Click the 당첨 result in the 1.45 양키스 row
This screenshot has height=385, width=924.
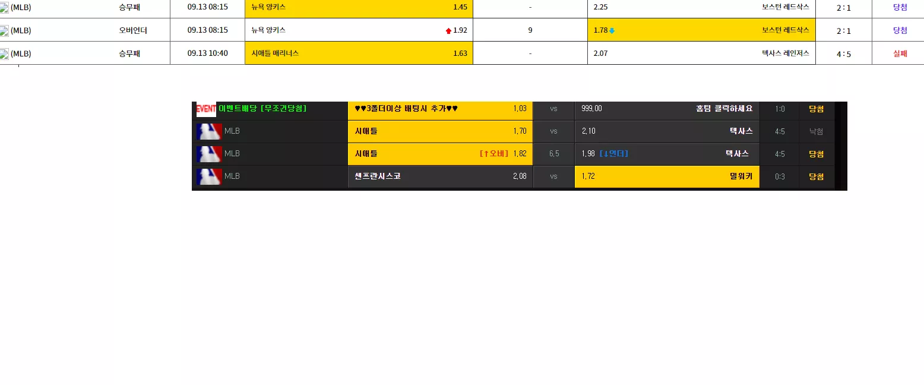(x=900, y=7)
